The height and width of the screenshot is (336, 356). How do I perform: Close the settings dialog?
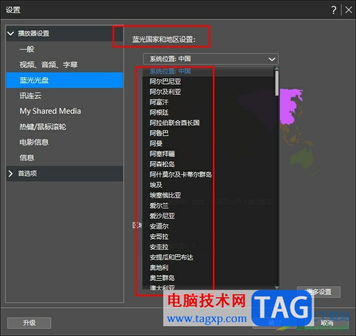348,10
